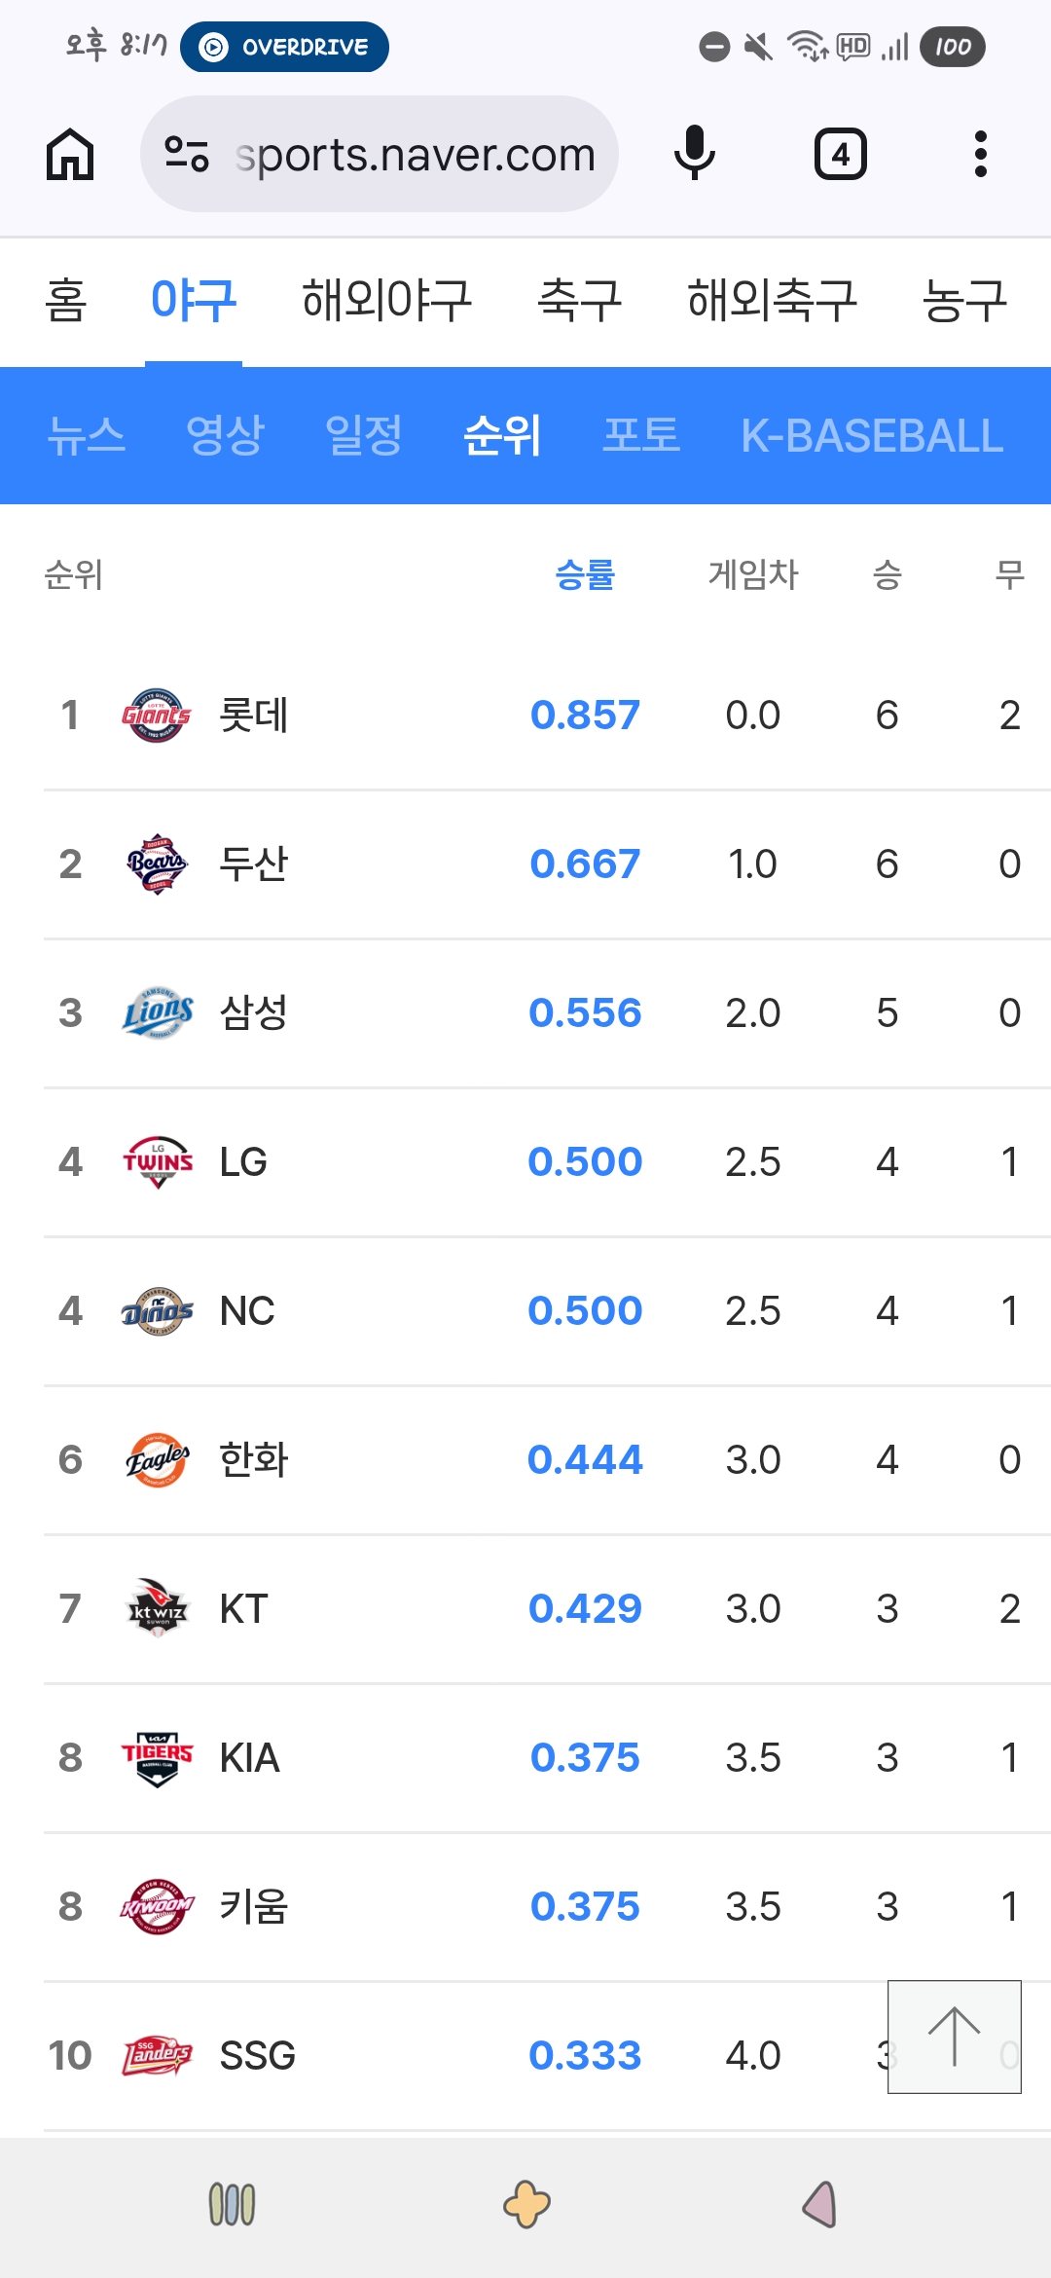Tap the sports.naver.com address field

[415, 154]
